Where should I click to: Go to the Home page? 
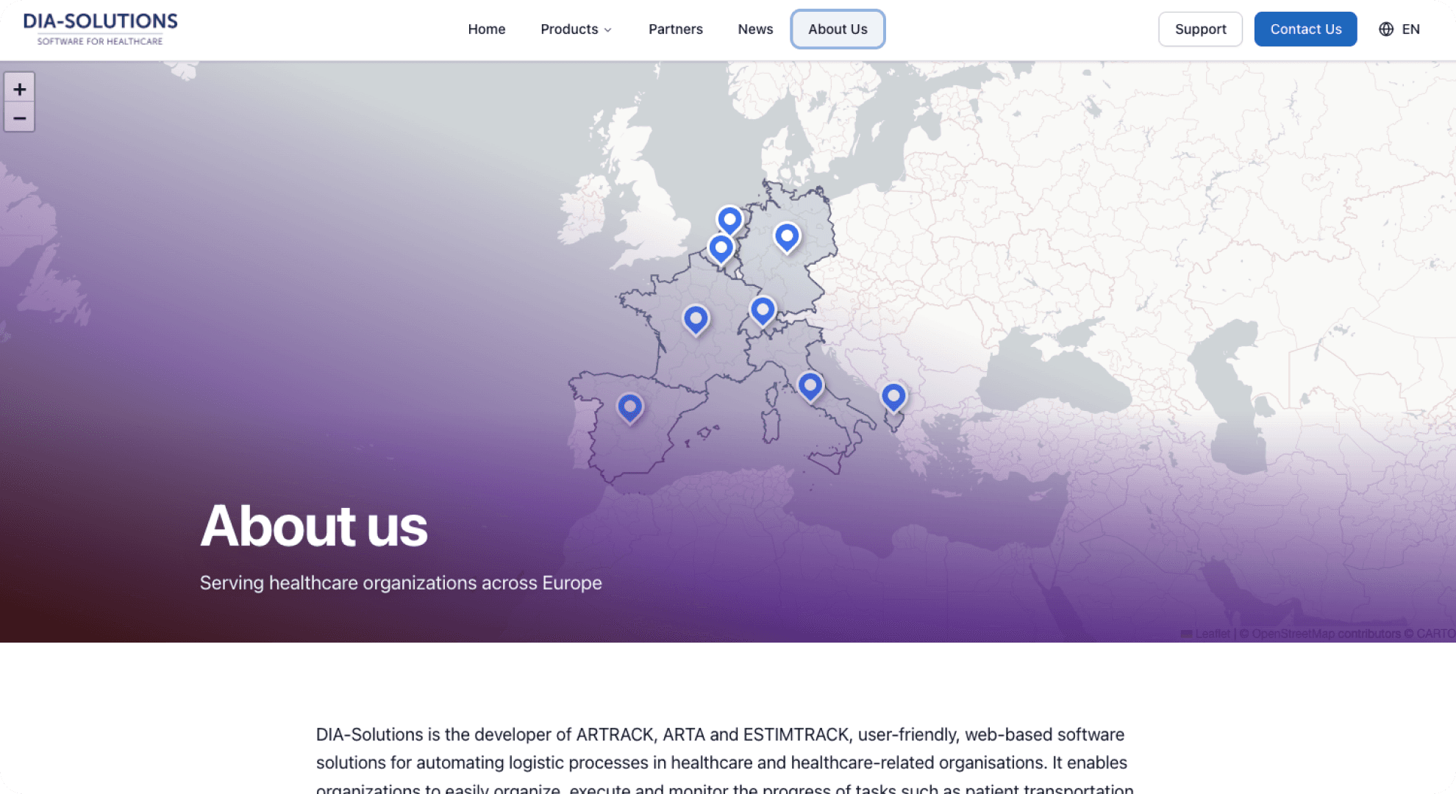point(487,29)
